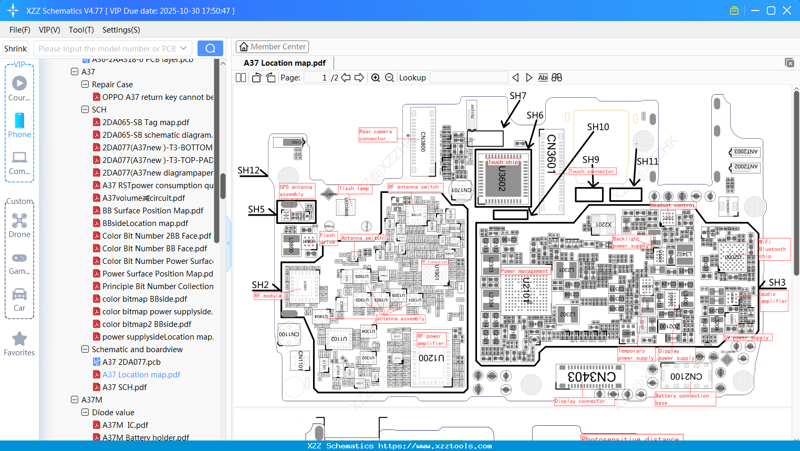The width and height of the screenshot is (800, 451).
Task: Go to the previous PDF page arrow
Action: 346,78
